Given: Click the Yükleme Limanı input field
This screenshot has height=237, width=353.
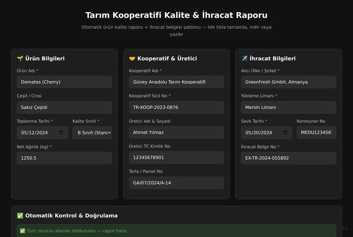Looking at the screenshot, I should coord(289,107).
